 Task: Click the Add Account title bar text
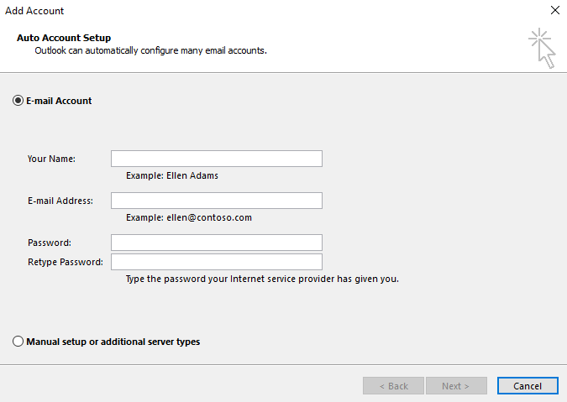coord(34,11)
